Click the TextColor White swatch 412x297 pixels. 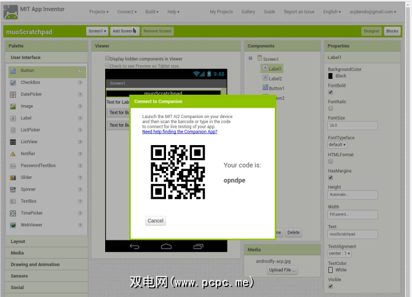[331, 270]
